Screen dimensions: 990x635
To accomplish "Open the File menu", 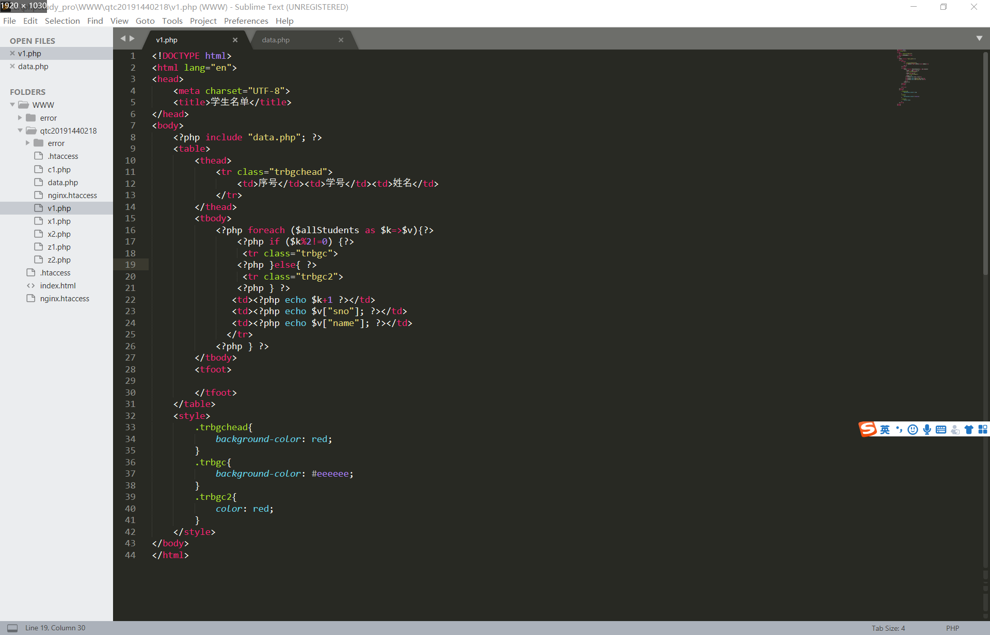I will (9, 21).
